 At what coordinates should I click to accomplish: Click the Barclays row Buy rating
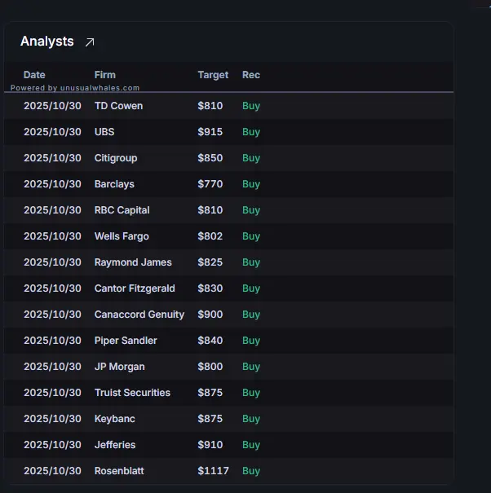coord(251,184)
